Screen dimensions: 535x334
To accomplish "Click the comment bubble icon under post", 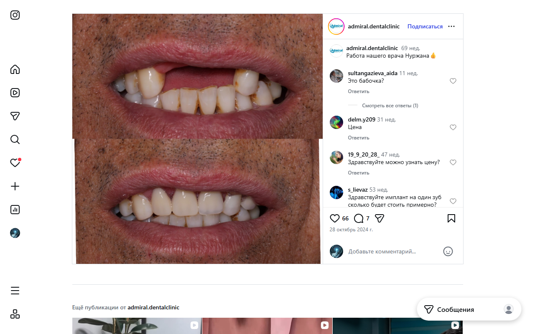I will 359,218.
